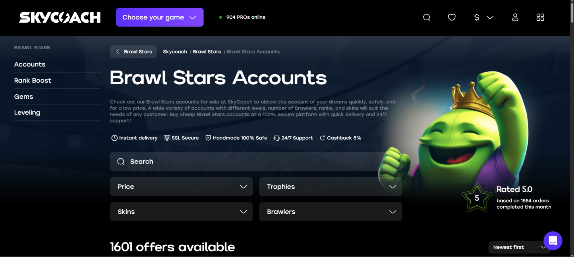Open the Brawlers filter dropdown
The image size is (574, 257).
[331, 212]
